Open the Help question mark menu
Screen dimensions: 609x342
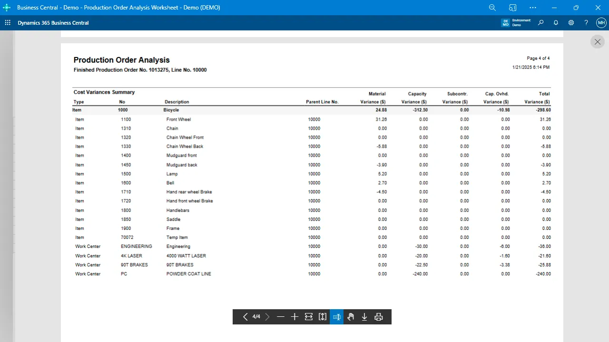586,23
